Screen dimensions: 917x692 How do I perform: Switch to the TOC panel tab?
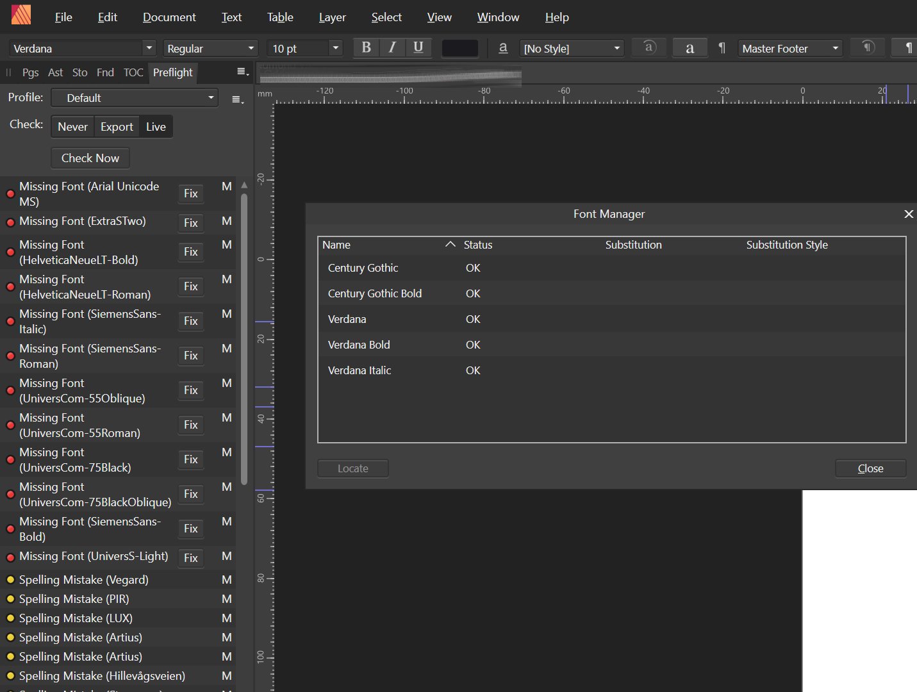tap(133, 72)
